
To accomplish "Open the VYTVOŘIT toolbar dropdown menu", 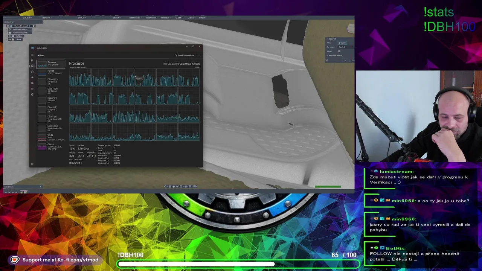I will [x=27, y=18].
